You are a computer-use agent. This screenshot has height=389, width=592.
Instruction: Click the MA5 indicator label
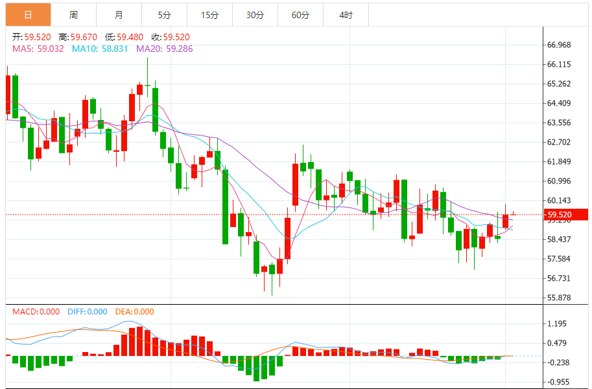click(38, 49)
